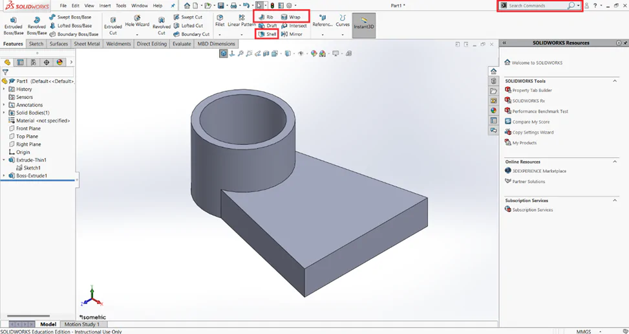Activate the Shell feature tool
Screen dimensions: 629x334
click(x=268, y=34)
